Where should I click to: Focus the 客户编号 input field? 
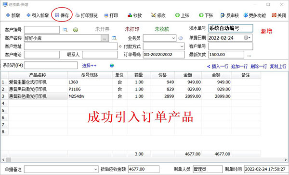point(42,30)
